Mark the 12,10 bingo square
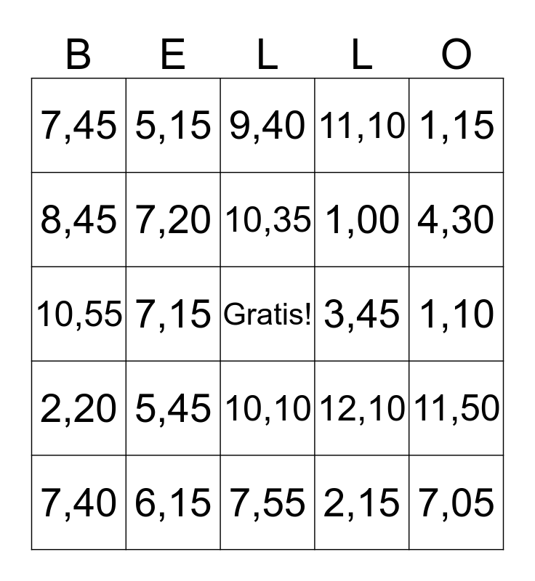The height and width of the screenshot is (581, 535). [362, 408]
